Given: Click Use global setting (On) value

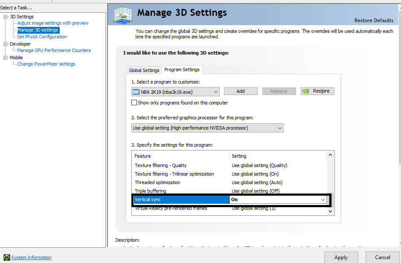Looking at the screenshot, I should tap(255, 174).
